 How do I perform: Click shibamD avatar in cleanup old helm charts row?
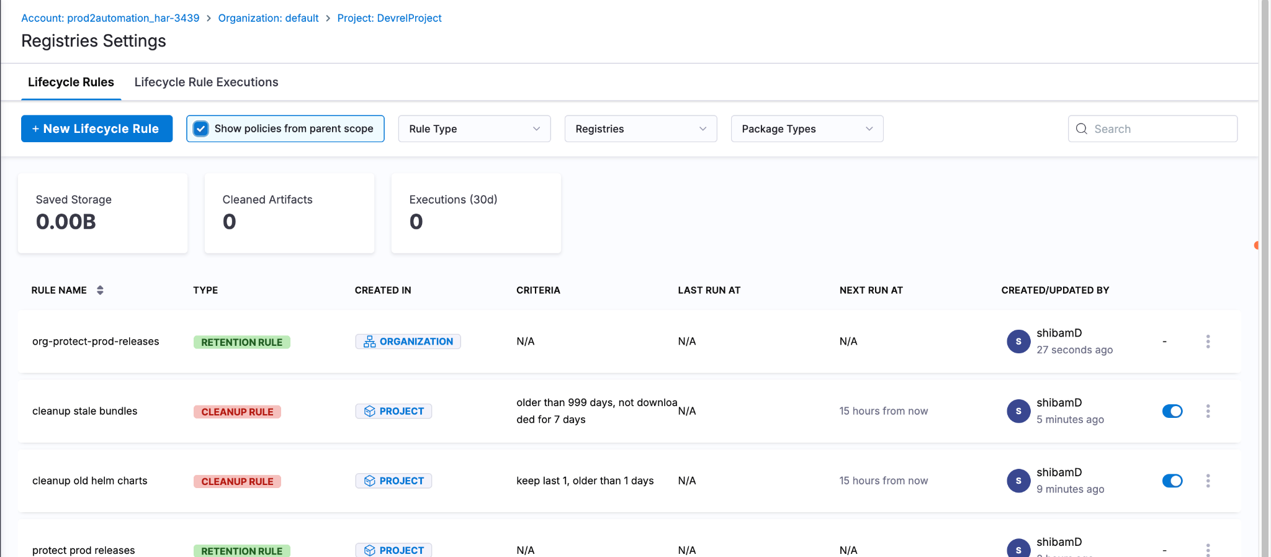[1018, 481]
